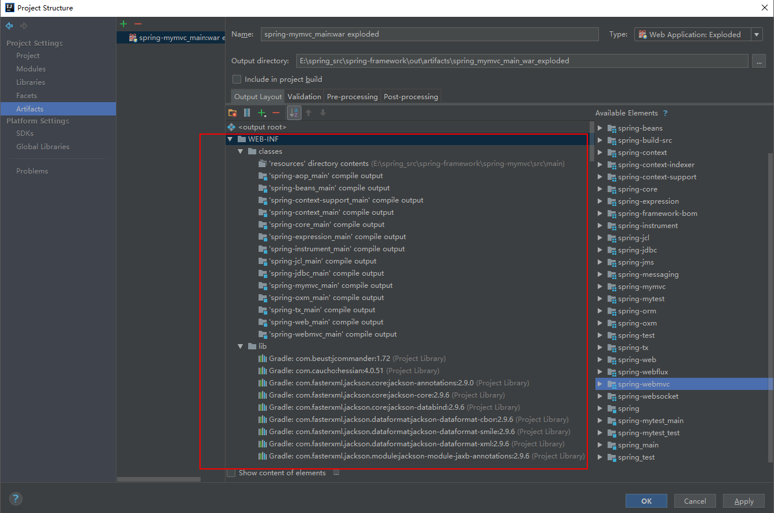The image size is (774, 513).
Task: Select jackson-databind:2.9.6 library row
Action: point(406,407)
